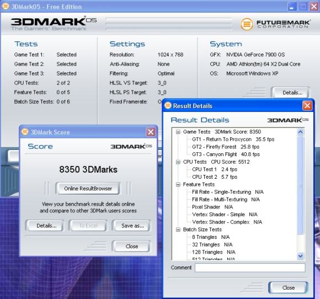Click Microsoft Windows XP text
Viewport: 320px width, 299px height.
(252, 73)
